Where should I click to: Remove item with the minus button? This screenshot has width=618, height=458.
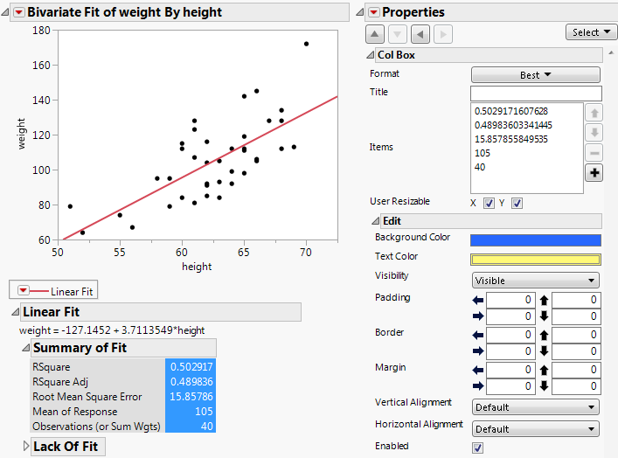coord(594,153)
